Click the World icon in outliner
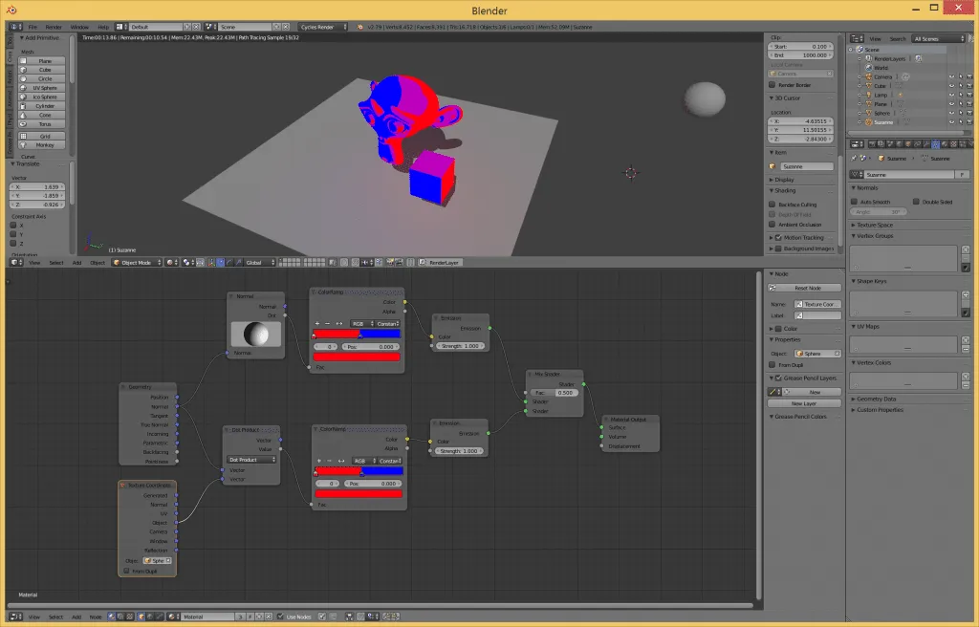 [x=869, y=68]
